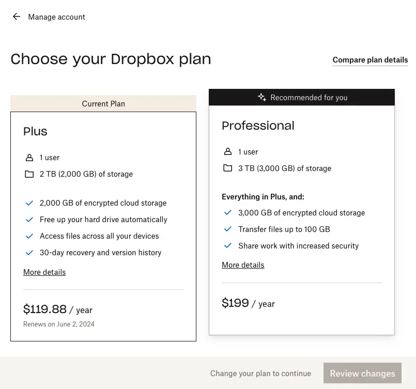This screenshot has width=416, height=389.
Task: Go back to Manage account
Action: point(56,17)
